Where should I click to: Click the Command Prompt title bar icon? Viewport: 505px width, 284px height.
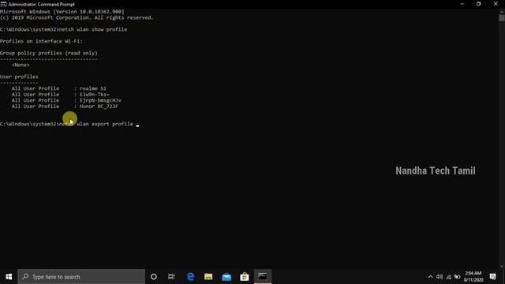pyautogui.click(x=3, y=4)
